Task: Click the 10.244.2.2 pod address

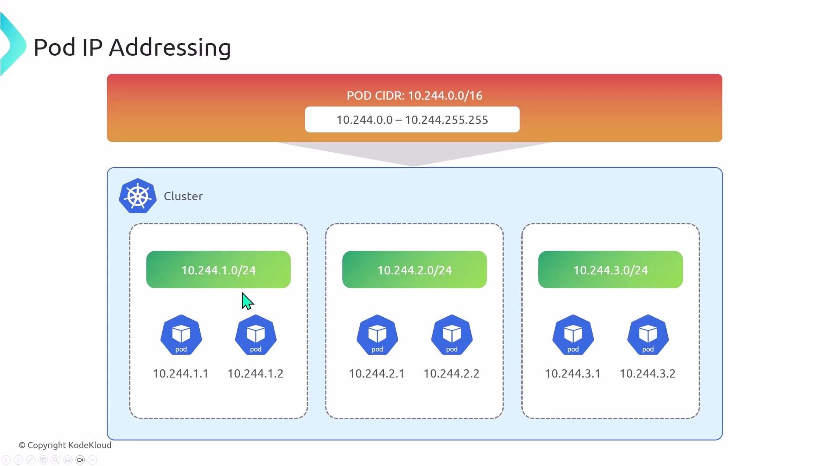Action: coord(452,374)
